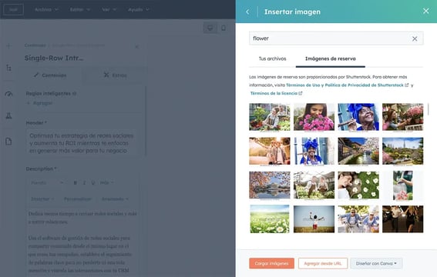The height and width of the screenshot is (277, 437).
Task: Select the couple at night street thumbnail
Action: pyautogui.click(x=403, y=219)
